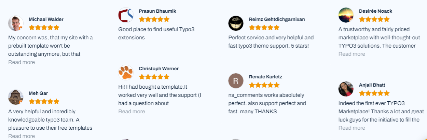The height and width of the screenshot is (140, 427).
Task: Click the reviewer name Reimz Gehtdichgarnixan
Action: click(277, 19)
